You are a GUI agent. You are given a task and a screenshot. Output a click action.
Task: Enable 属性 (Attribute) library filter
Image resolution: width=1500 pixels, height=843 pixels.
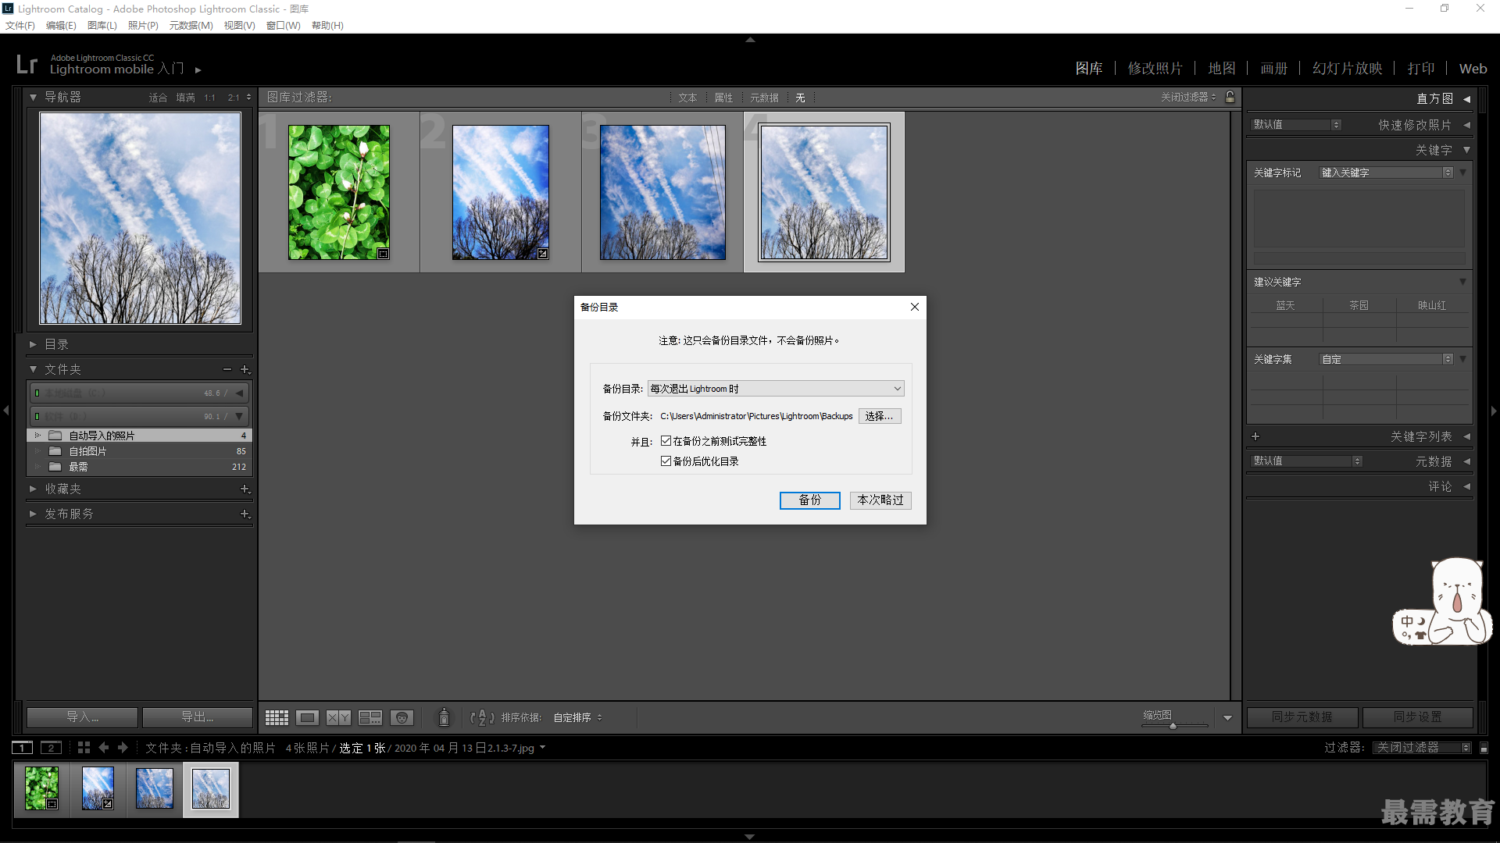tap(724, 98)
